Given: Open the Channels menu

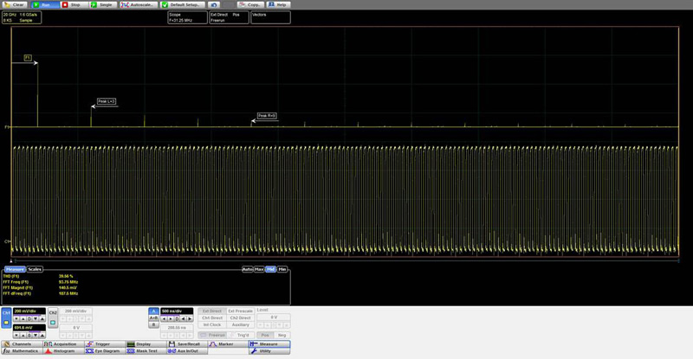Looking at the screenshot, I should point(21,344).
